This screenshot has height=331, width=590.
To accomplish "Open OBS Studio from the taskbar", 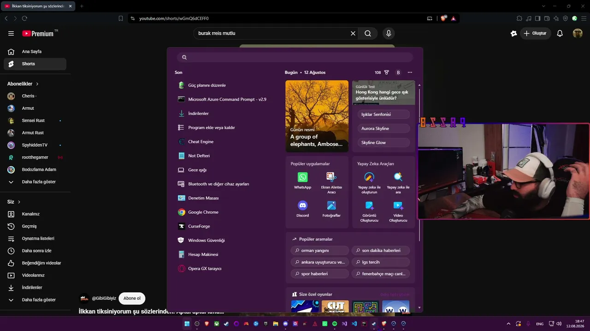I will pos(197,324).
